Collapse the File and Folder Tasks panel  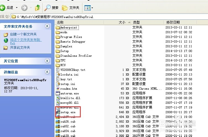click(x=47, y=26)
